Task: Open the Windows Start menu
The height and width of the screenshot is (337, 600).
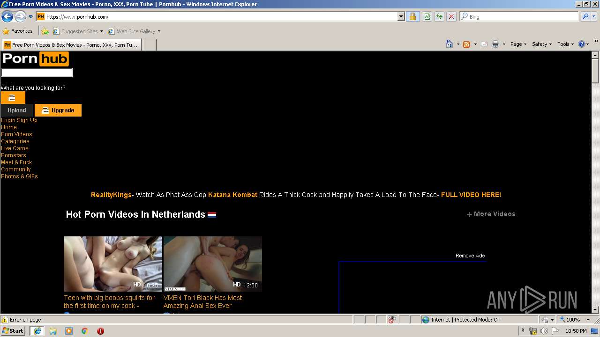Action: click(13, 331)
